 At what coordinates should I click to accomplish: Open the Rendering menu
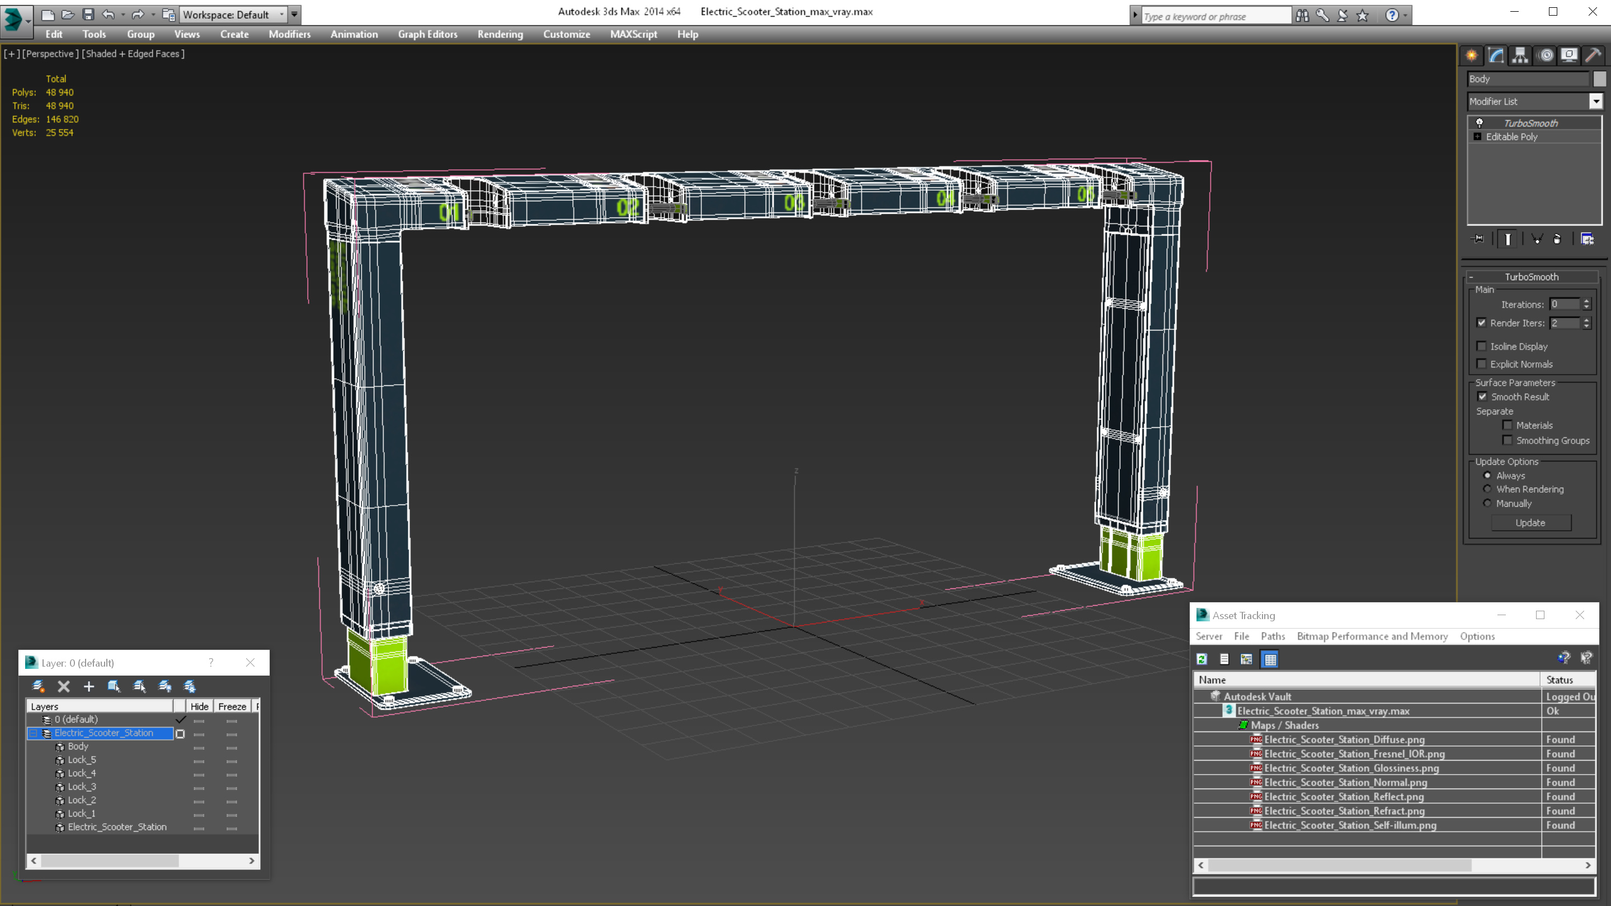pyautogui.click(x=500, y=34)
